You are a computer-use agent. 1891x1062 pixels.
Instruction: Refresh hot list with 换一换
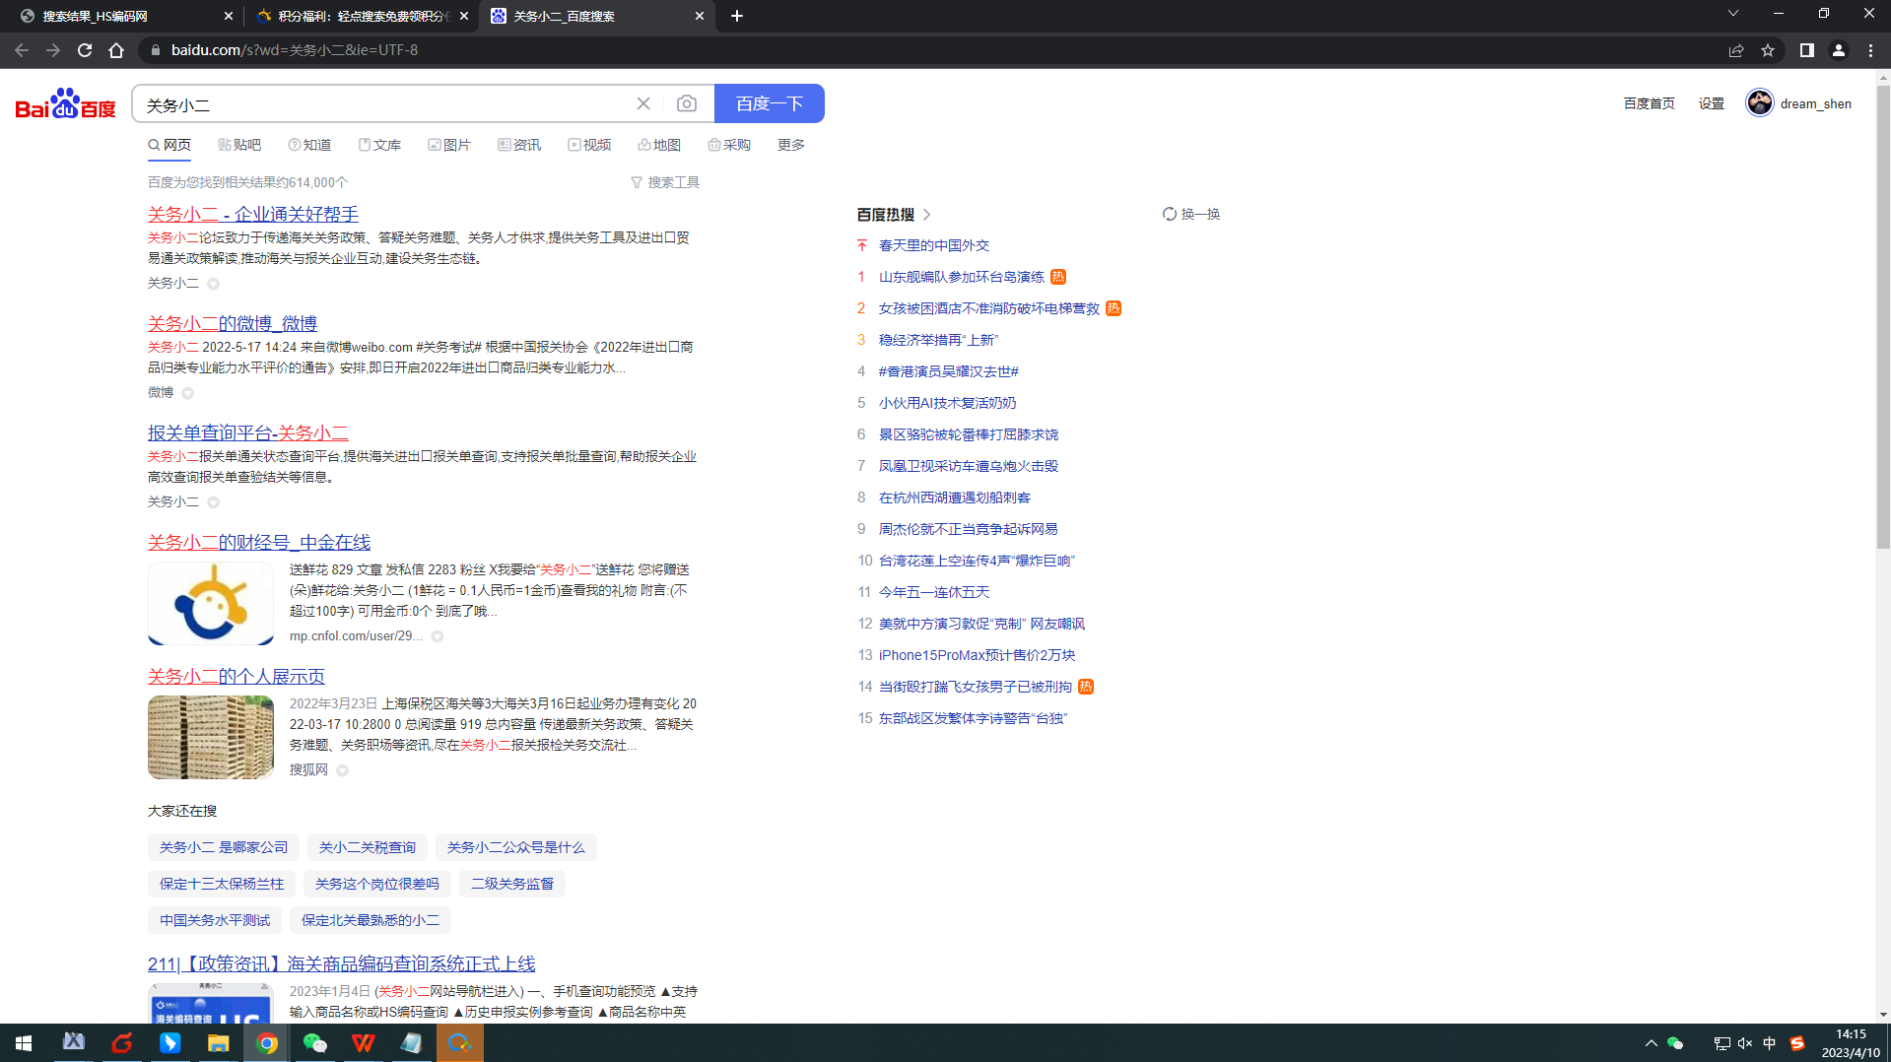coord(1191,214)
